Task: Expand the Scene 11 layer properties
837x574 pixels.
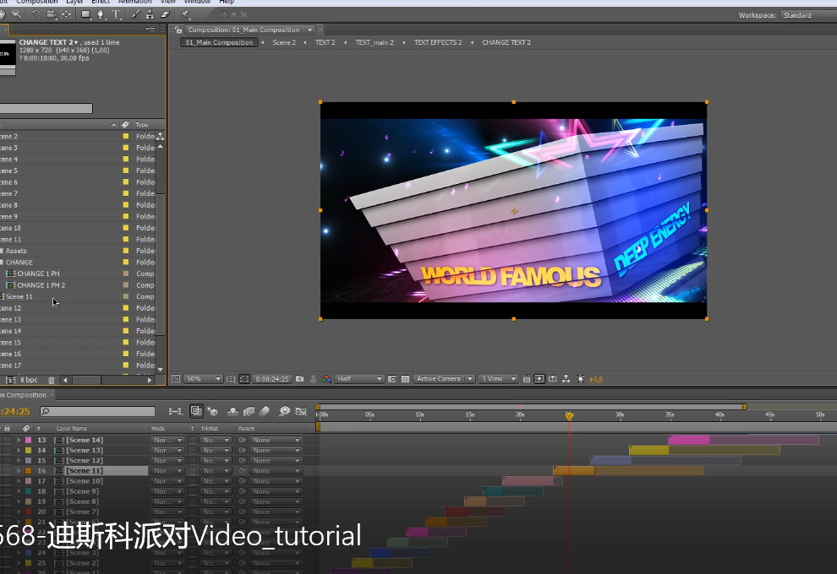Action: 19,471
